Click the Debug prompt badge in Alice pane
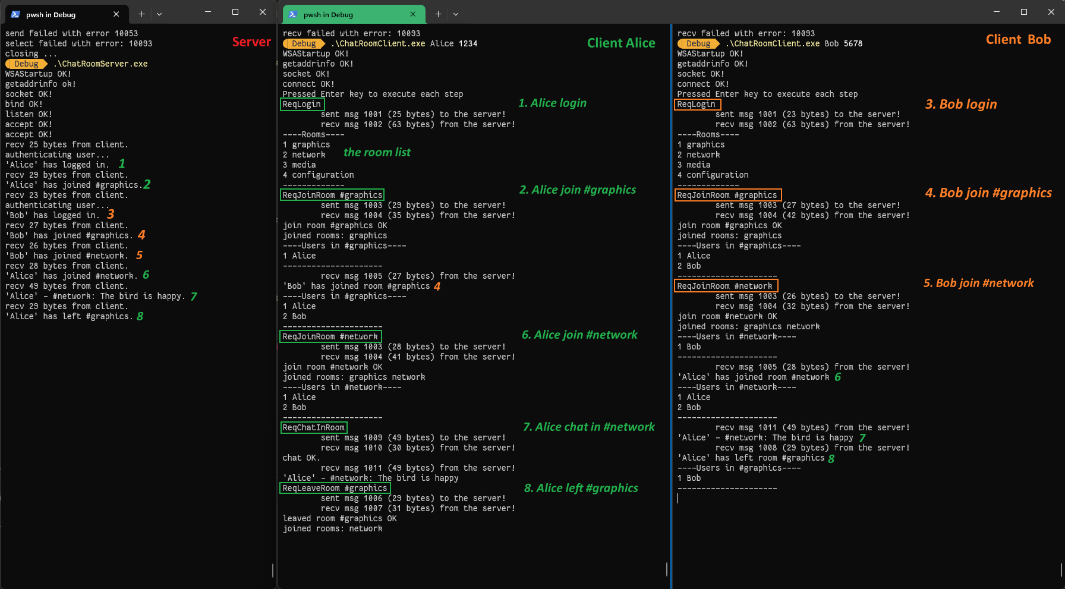1065x589 pixels. pyautogui.click(x=304, y=43)
